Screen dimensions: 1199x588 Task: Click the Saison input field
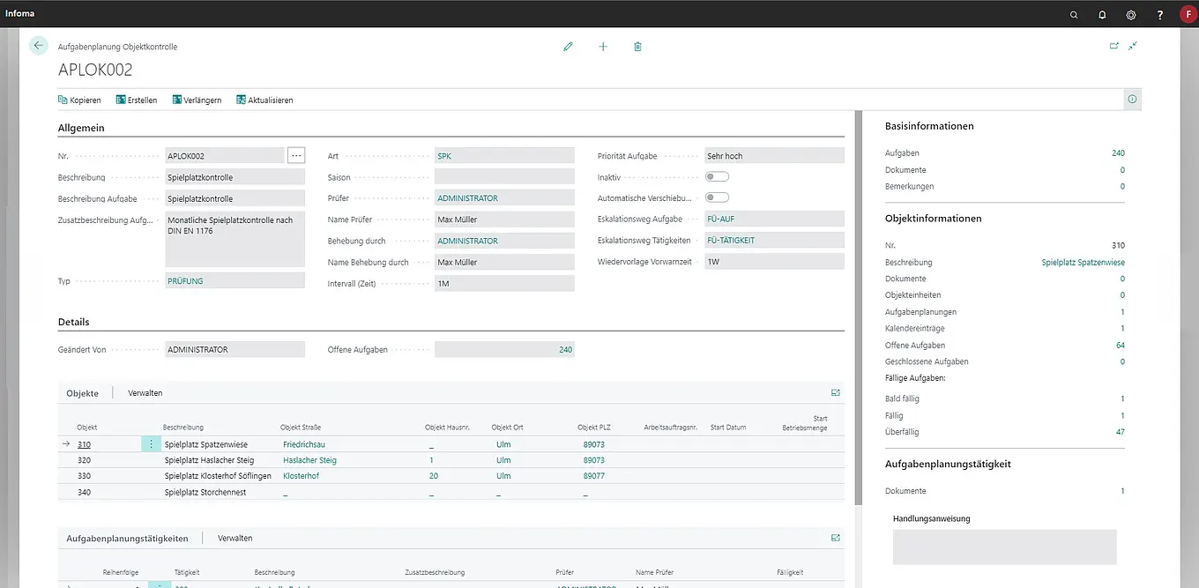(503, 177)
